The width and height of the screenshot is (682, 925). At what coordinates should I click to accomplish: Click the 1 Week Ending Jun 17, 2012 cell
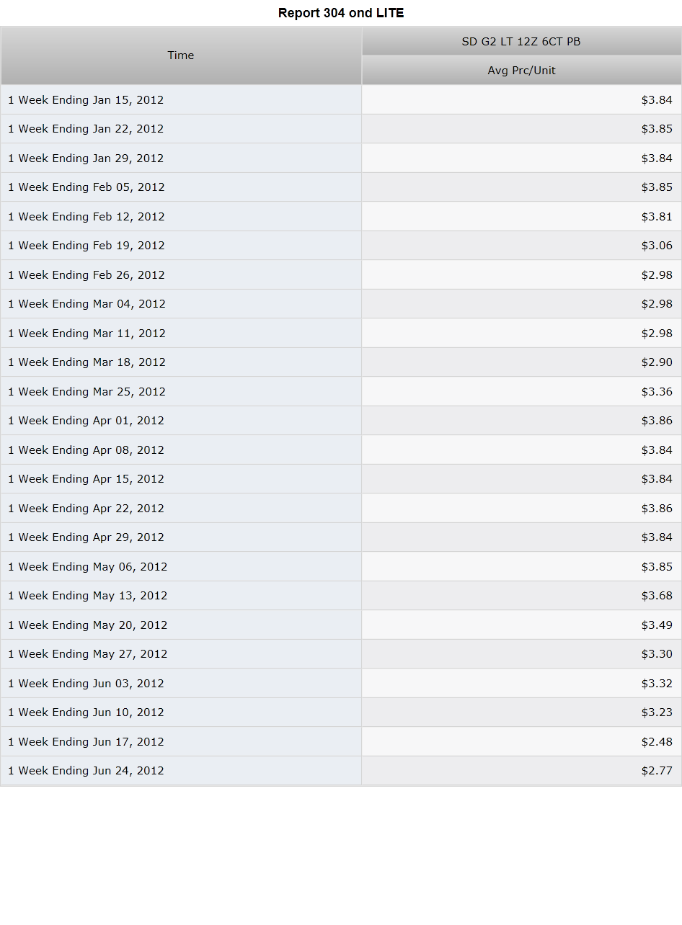click(x=181, y=741)
